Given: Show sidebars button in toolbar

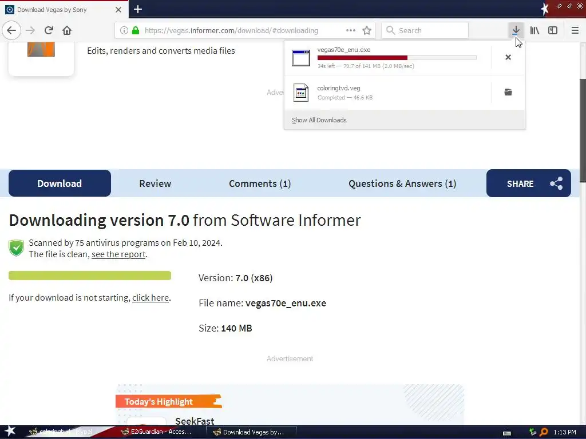Looking at the screenshot, I should coord(553,30).
